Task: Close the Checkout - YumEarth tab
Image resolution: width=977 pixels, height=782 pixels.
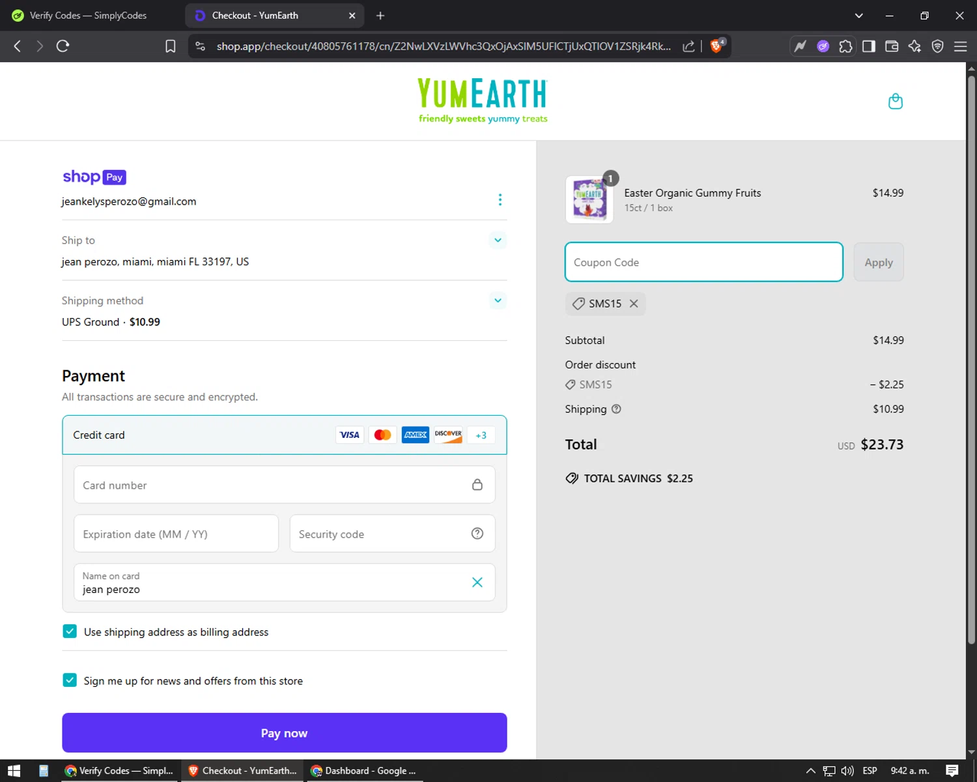Action: (x=352, y=16)
